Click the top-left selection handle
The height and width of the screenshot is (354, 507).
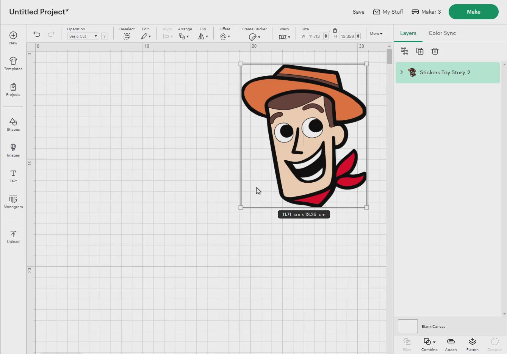pyautogui.click(x=241, y=64)
